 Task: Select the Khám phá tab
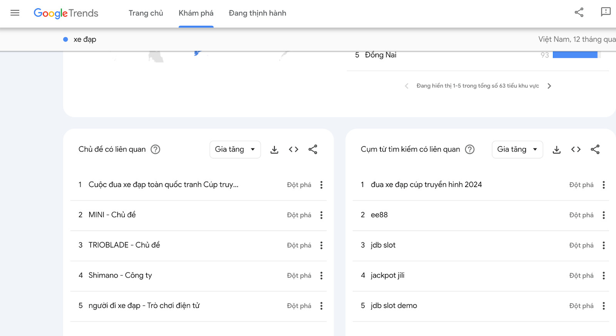tap(196, 13)
